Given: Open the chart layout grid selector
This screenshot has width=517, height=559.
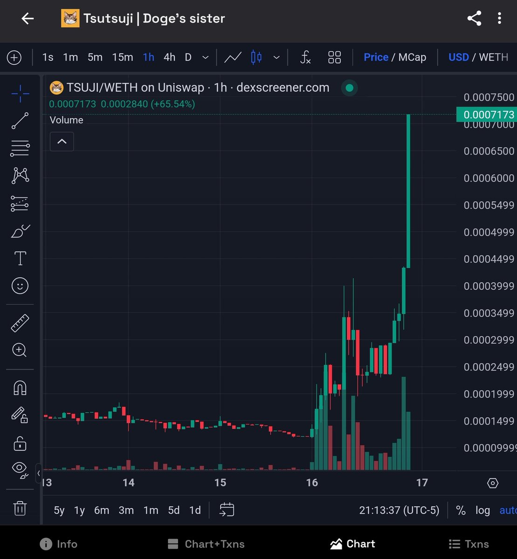Looking at the screenshot, I should [334, 57].
